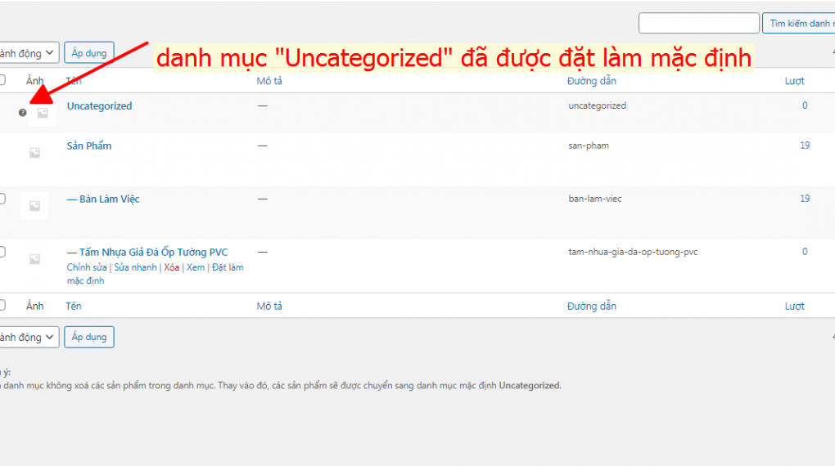Image resolution: width=835 pixels, height=466 pixels.
Task: Tick the select-all checkbox in table header
Action: click(2, 80)
